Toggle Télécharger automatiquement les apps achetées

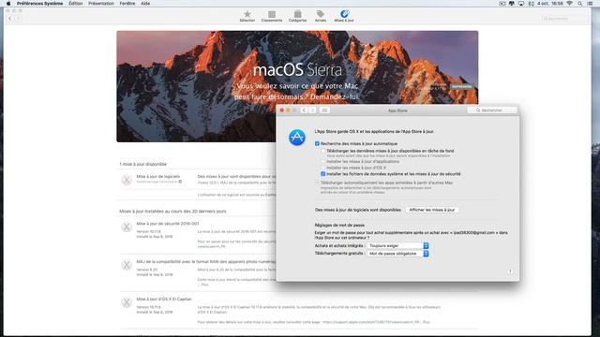[x=317, y=183]
